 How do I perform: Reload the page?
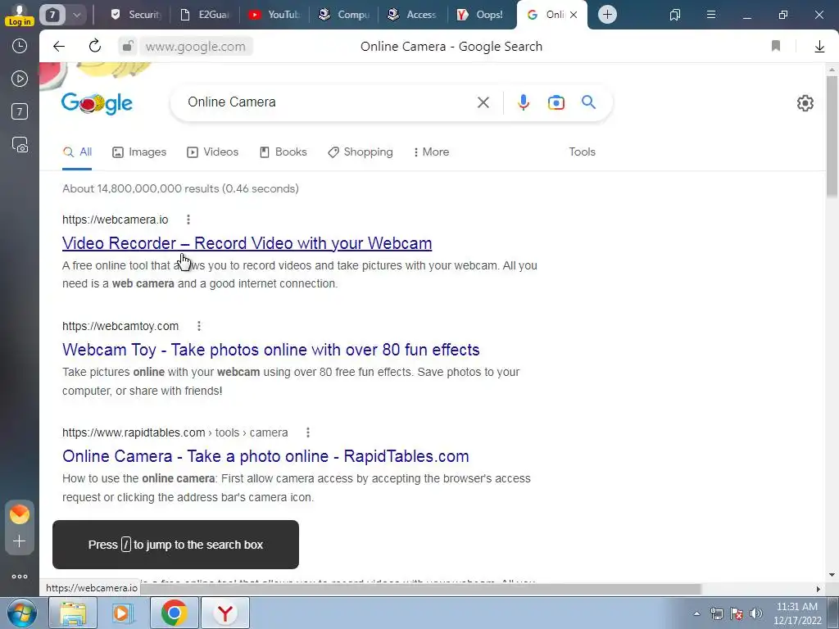click(x=95, y=46)
